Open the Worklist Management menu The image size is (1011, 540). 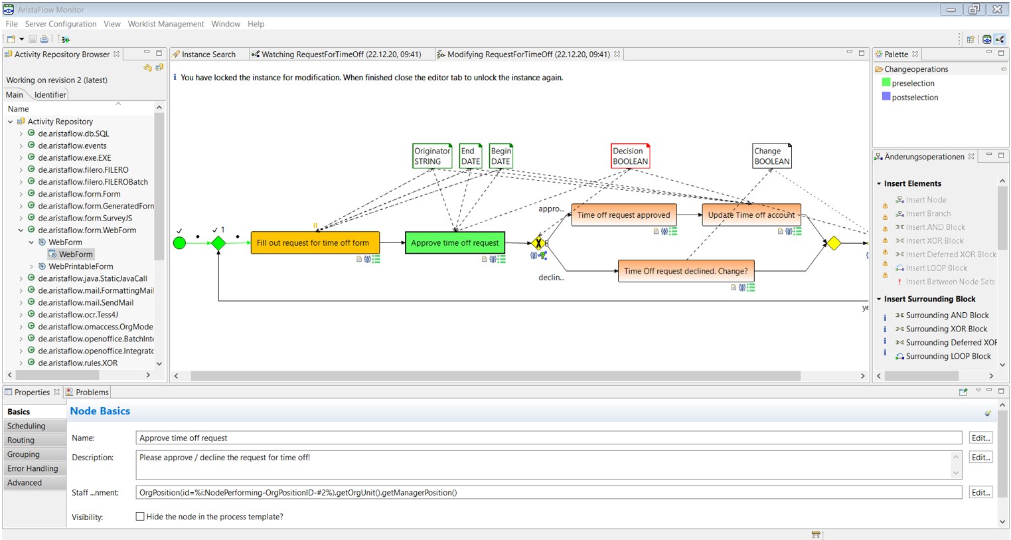pos(166,24)
